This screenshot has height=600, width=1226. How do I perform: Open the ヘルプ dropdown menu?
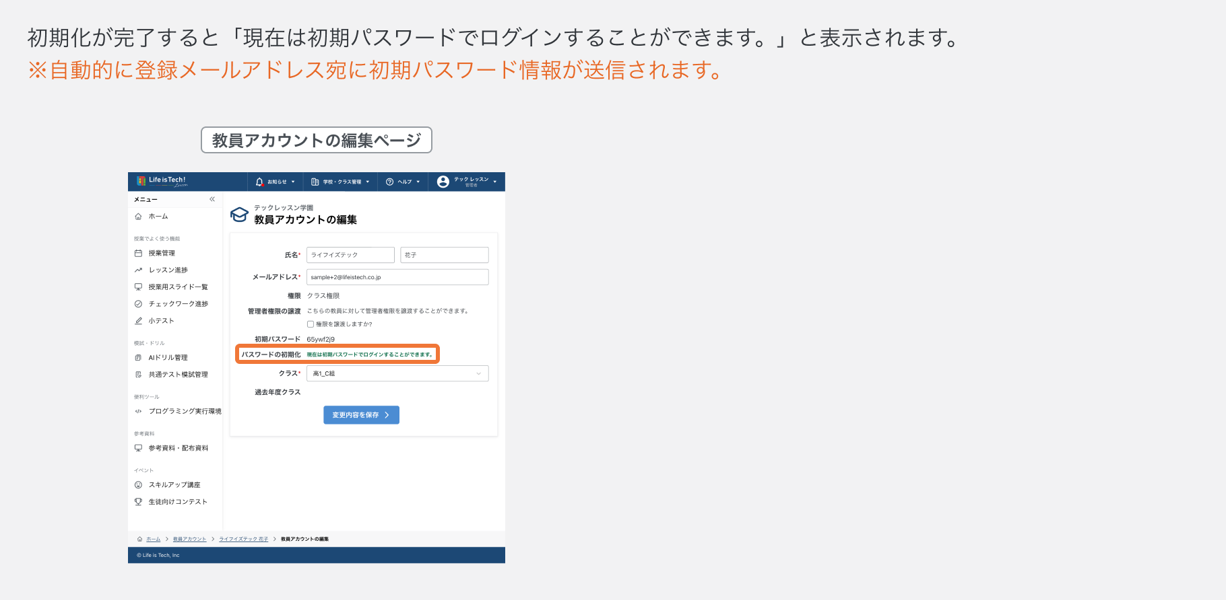[x=403, y=182]
